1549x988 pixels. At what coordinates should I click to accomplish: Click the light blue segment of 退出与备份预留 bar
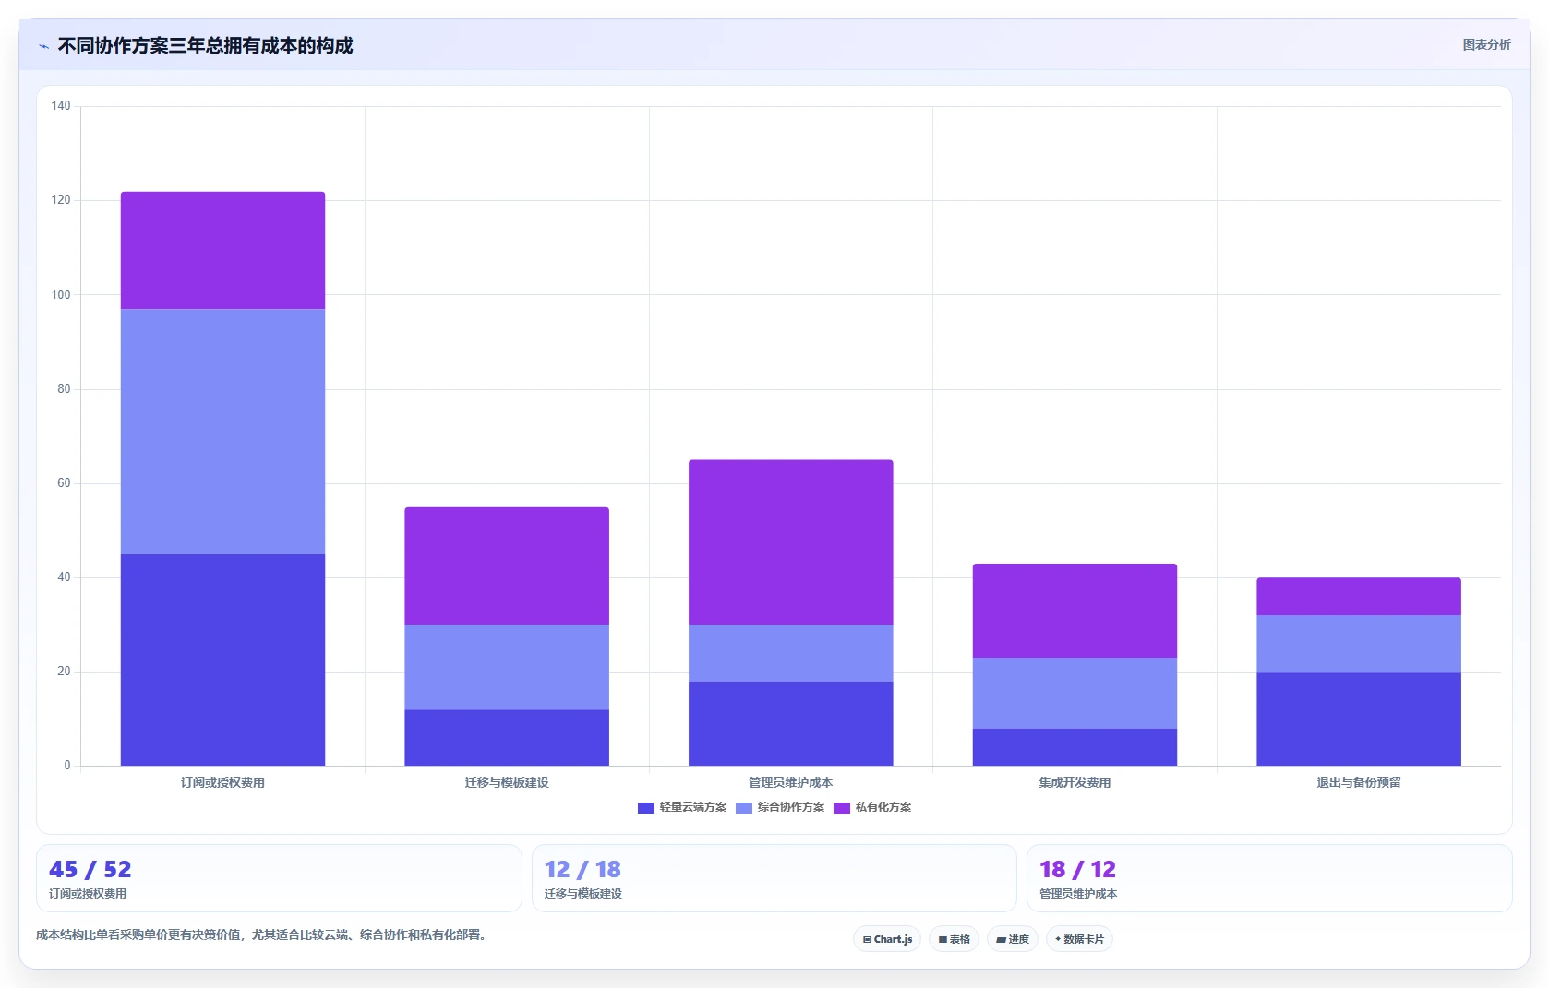coord(1359,643)
